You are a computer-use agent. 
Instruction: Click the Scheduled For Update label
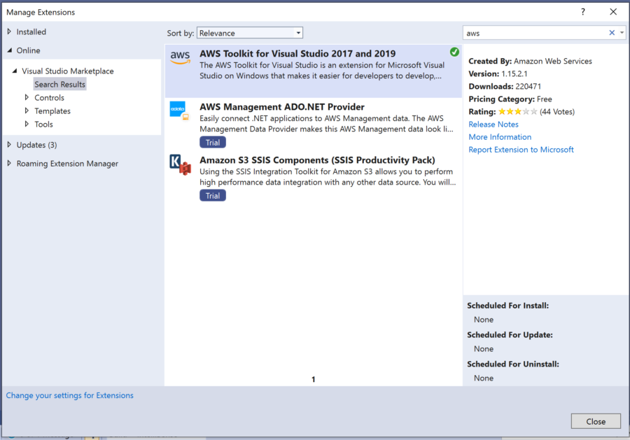tap(510, 335)
